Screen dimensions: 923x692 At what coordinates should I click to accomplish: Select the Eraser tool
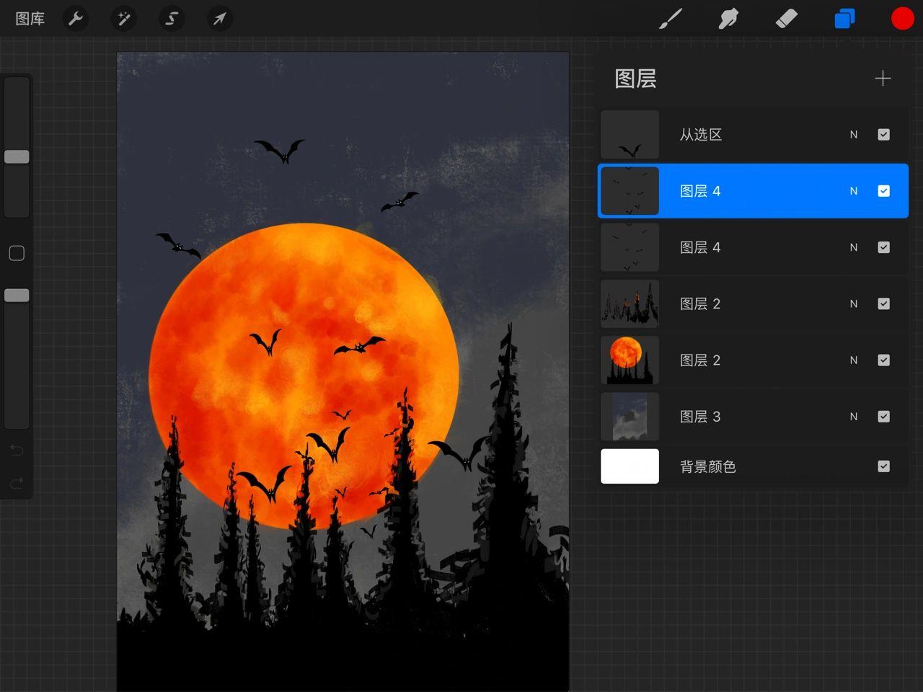point(787,19)
